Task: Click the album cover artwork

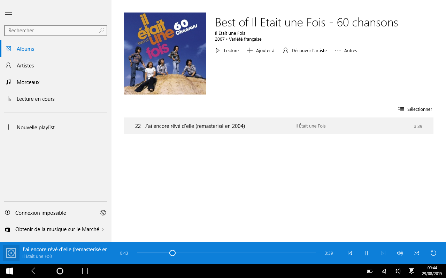Action: 165,54
